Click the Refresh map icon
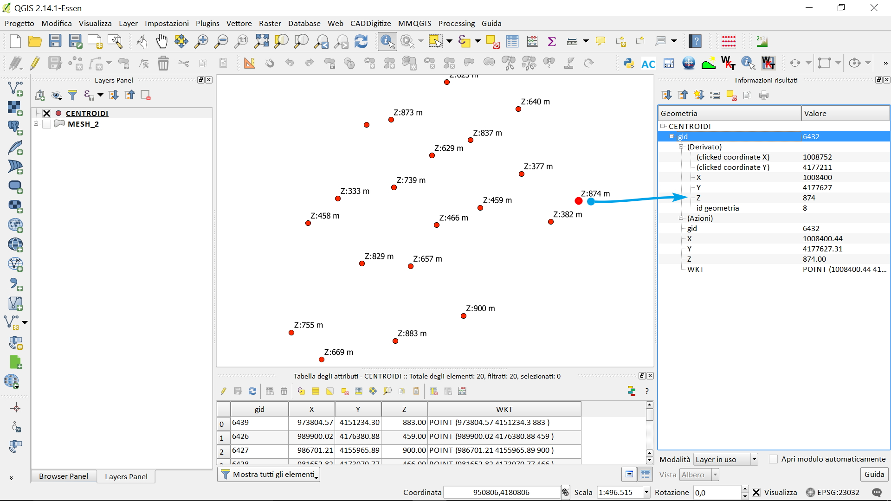Image resolution: width=891 pixels, height=501 pixels. point(361,41)
